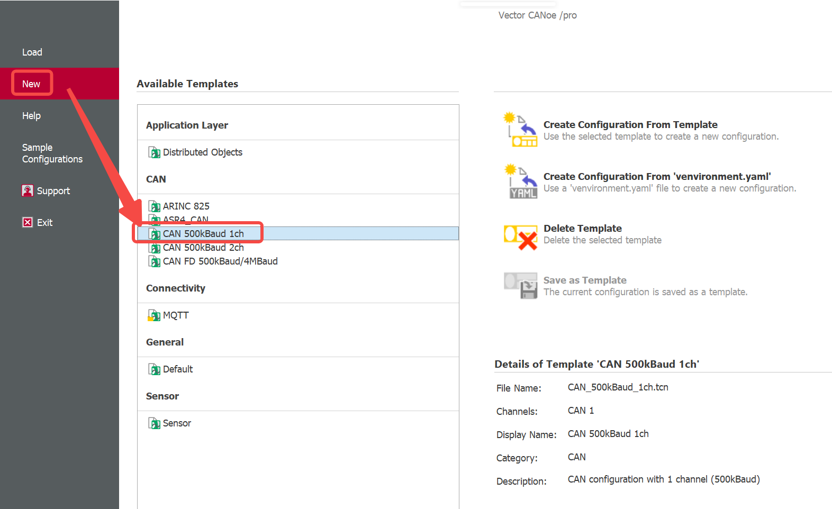Select the New menu item
The width and height of the screenshot is (832, 509).
click(31, 84)
